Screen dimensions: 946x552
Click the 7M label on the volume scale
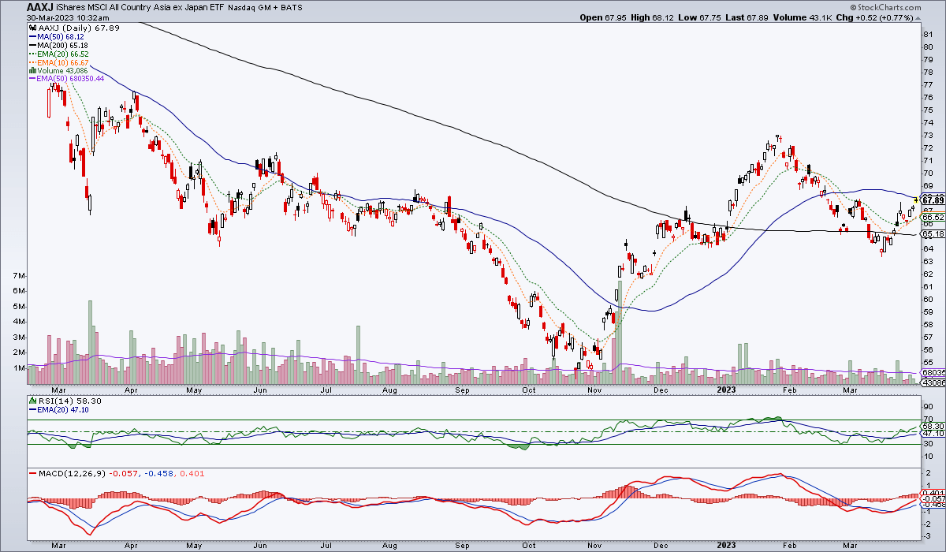pyautogui.click(x=20, y=276)
